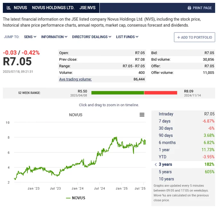Click the green portion of 52 week range bar

118,93
